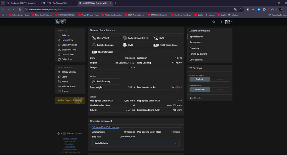Click the search magnifier icon in wiki header
The width and height of the screenshot is (287, 155).
coord(214,22)
